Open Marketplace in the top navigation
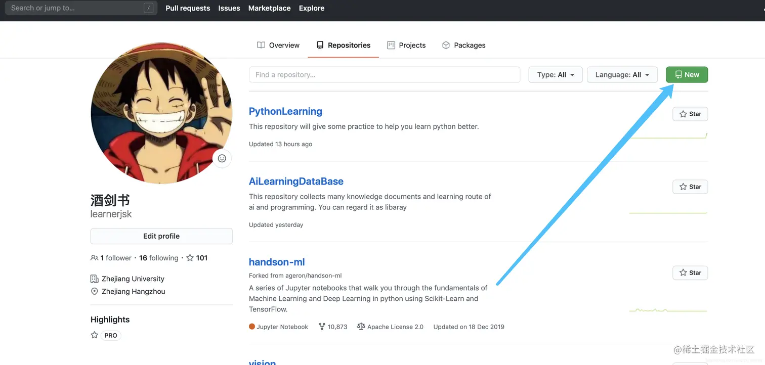Viewport: 765px width, 365px height. (269, 8)
